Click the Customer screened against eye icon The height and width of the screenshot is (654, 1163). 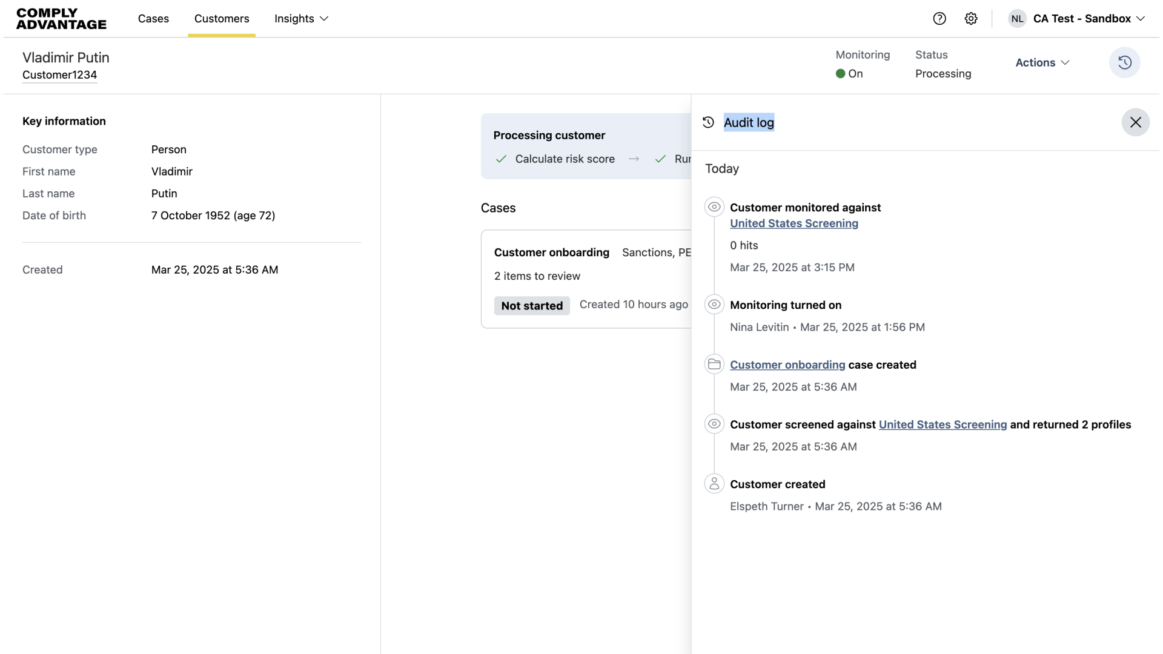pyautogui.click(x=714, y=423)
